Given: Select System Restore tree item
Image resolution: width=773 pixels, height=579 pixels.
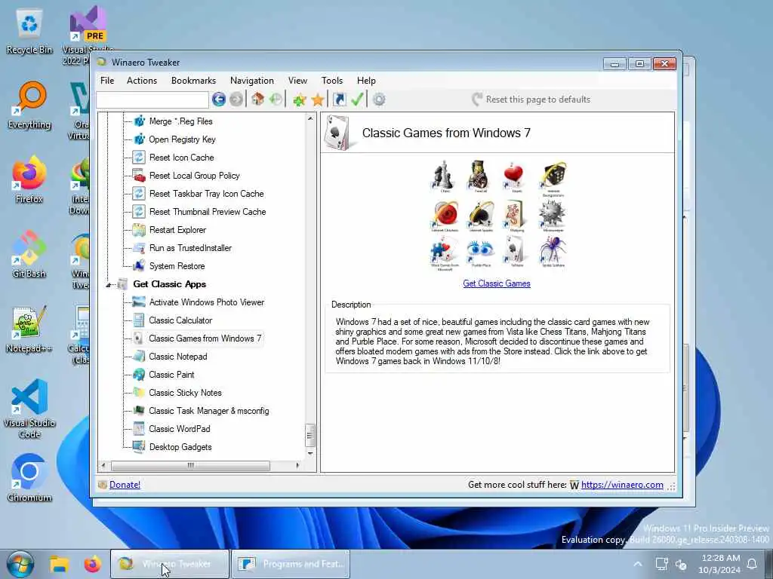Looking at the screenshot, I should coord(177,266).
